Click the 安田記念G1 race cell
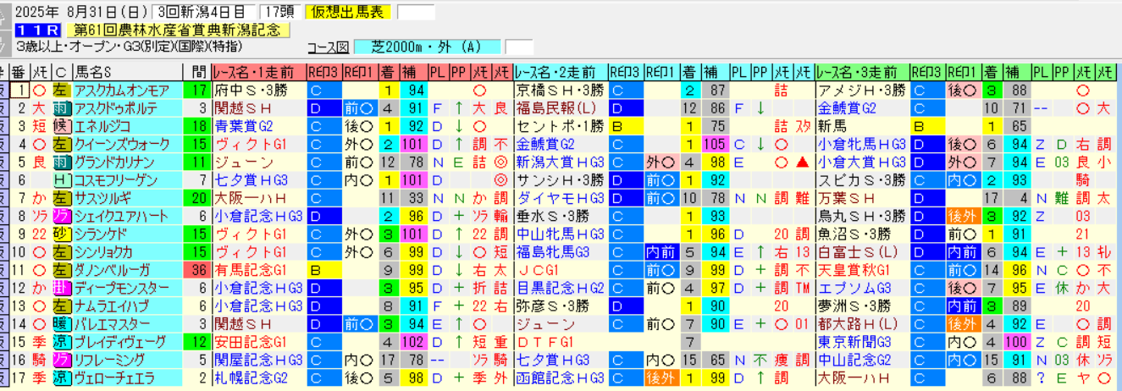The width and height of the screenshot is (1122, 391). 258,342
